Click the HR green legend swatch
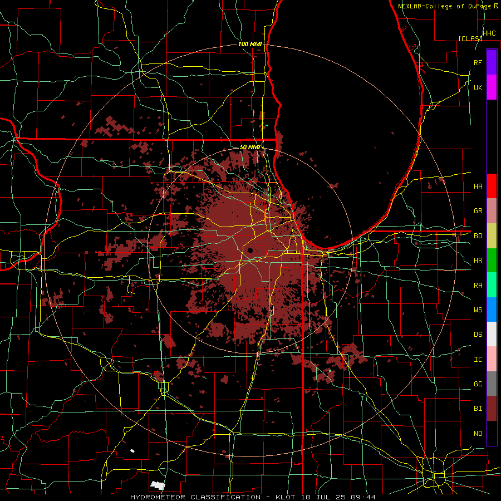 [492, 261]
